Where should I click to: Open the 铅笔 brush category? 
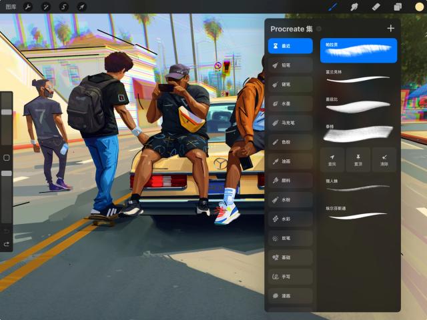pos(290,65)
